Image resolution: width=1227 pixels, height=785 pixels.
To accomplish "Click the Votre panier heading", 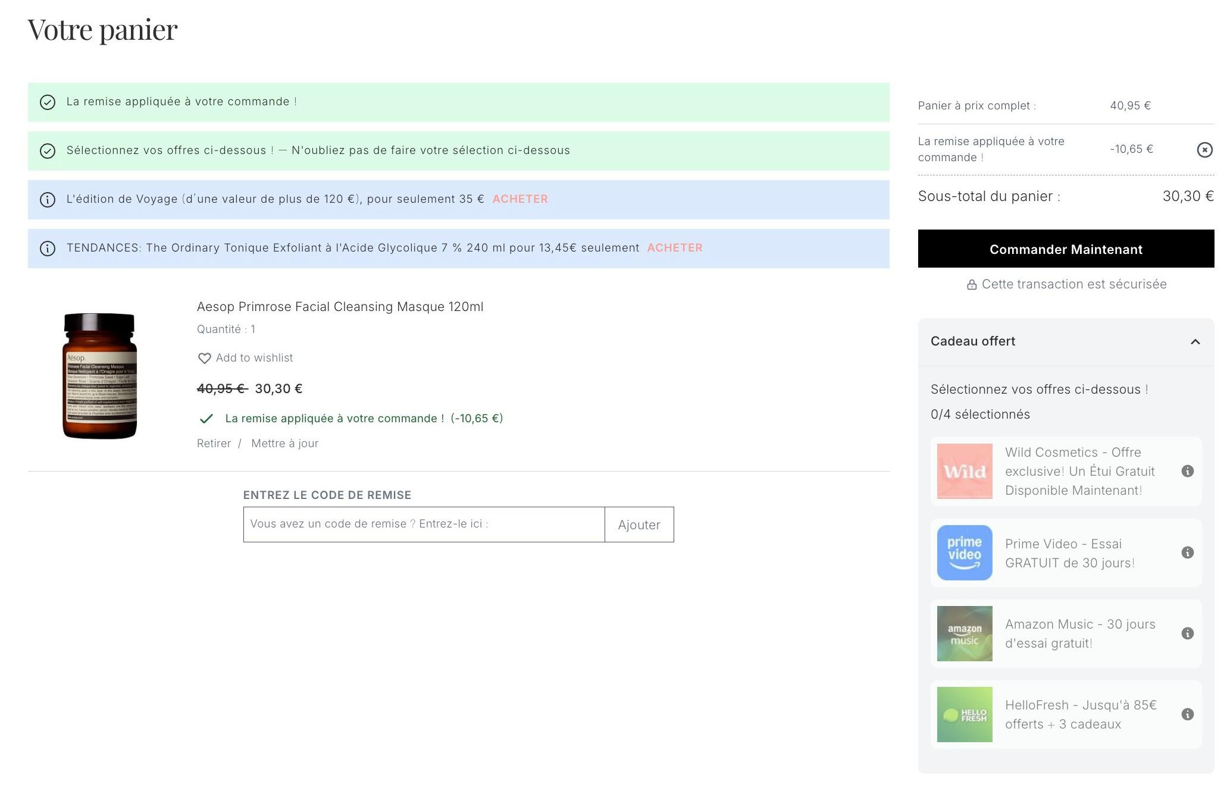I will tap(102, 30).
